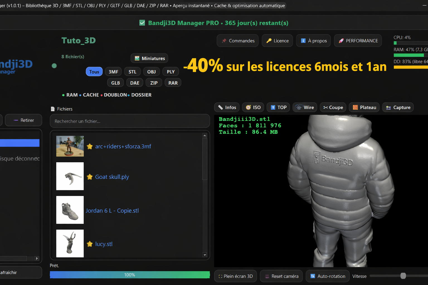Toggle favorite star on arc+riders+sforza.3mf

point(90,146)
